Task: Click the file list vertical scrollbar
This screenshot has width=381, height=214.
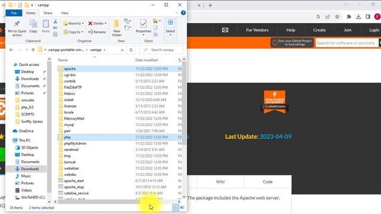Action: [x=184, y=103]
